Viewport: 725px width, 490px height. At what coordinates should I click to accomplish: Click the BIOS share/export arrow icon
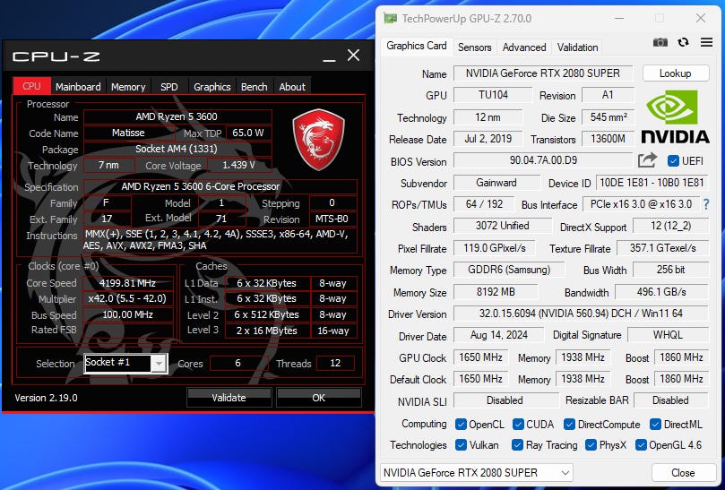click(x=647, y=160)
